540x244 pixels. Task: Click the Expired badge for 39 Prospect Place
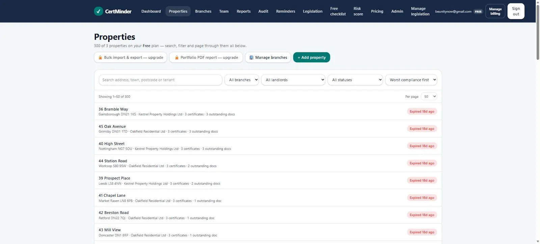(422, 180)
